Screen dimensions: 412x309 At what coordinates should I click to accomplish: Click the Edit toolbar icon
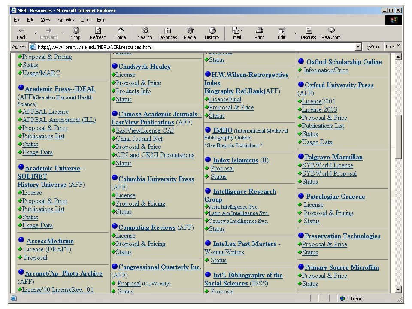pos(282,33)
